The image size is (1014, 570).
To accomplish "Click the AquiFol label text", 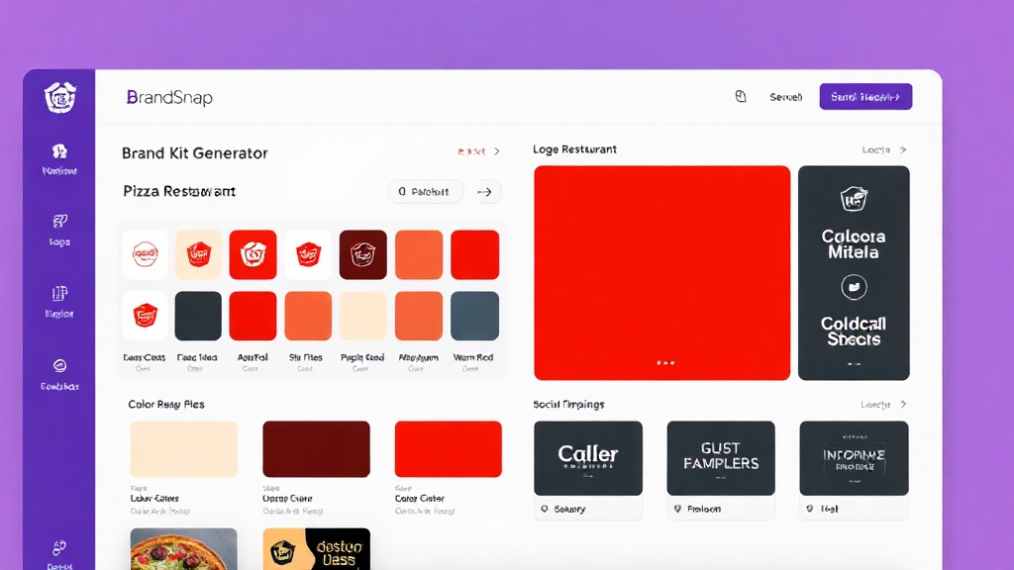I will [x=253, y=357].
